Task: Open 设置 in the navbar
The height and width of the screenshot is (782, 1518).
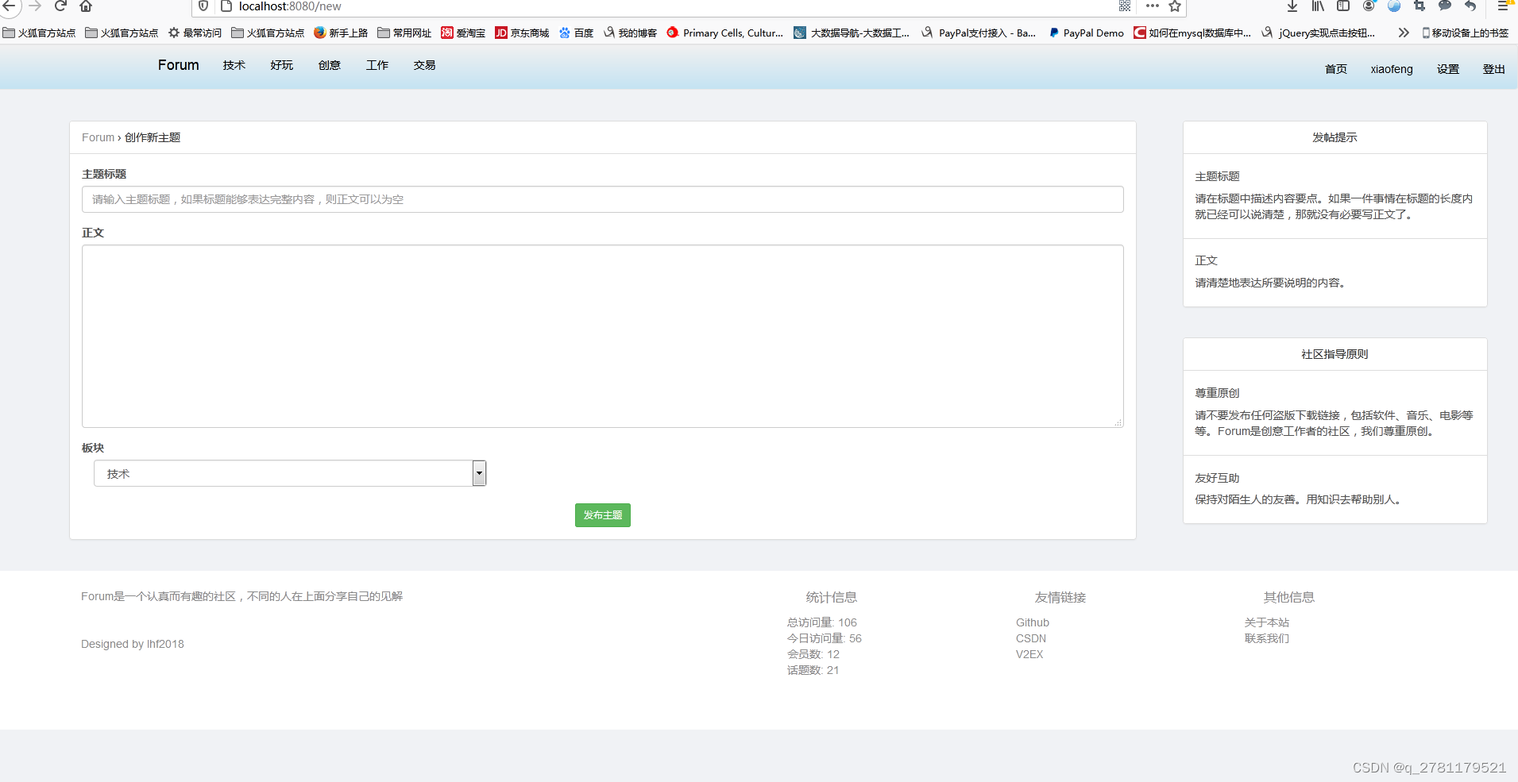Action: coord(1448,69)
